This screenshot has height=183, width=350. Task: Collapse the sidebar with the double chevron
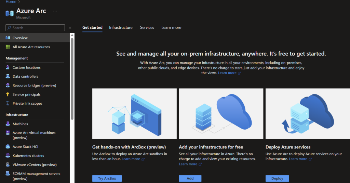tap(70, 28)
